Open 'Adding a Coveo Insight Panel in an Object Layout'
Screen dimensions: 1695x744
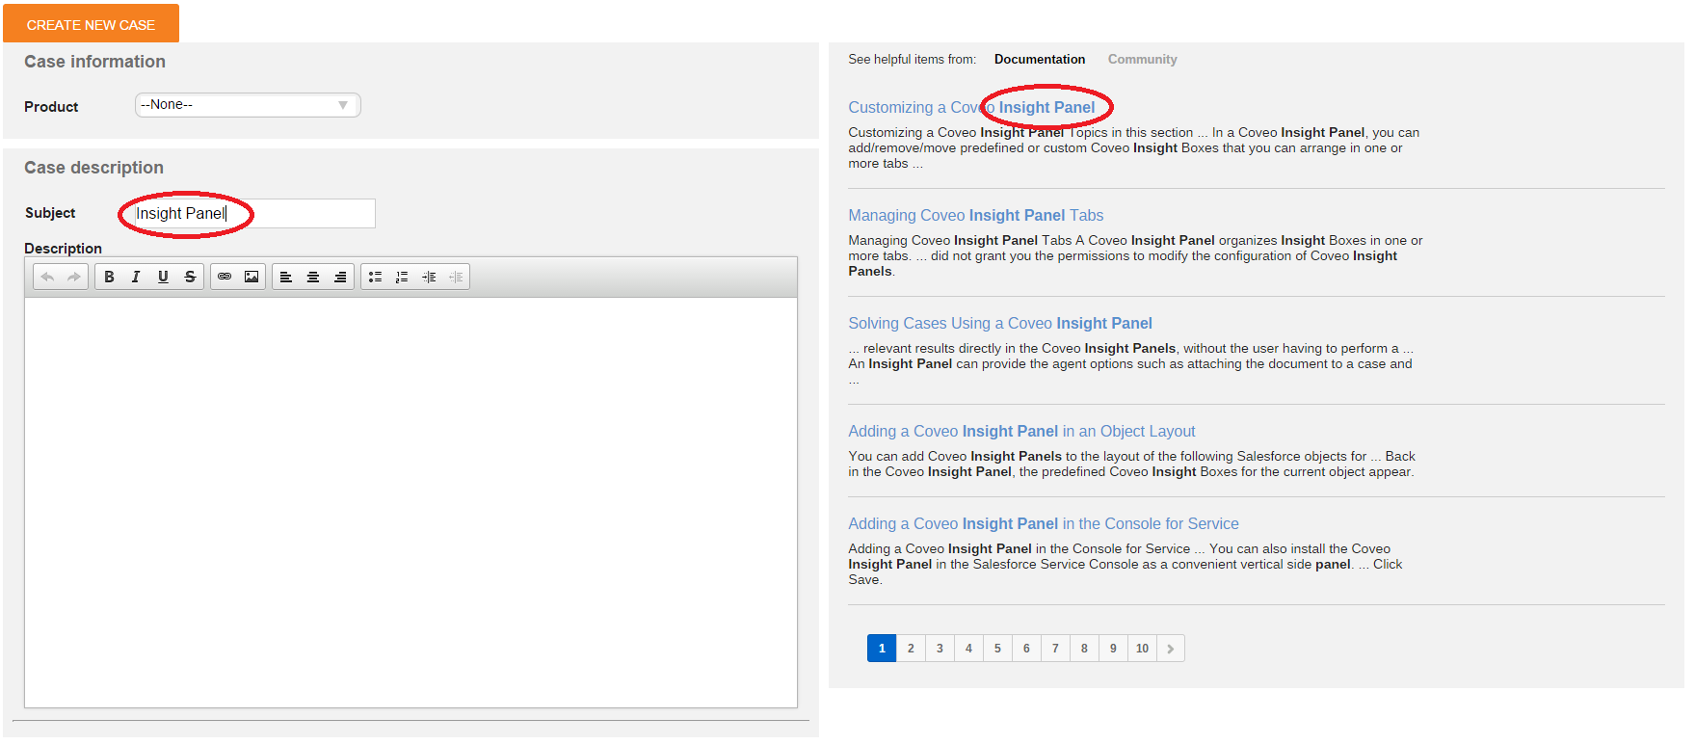tap(1021, 432)
